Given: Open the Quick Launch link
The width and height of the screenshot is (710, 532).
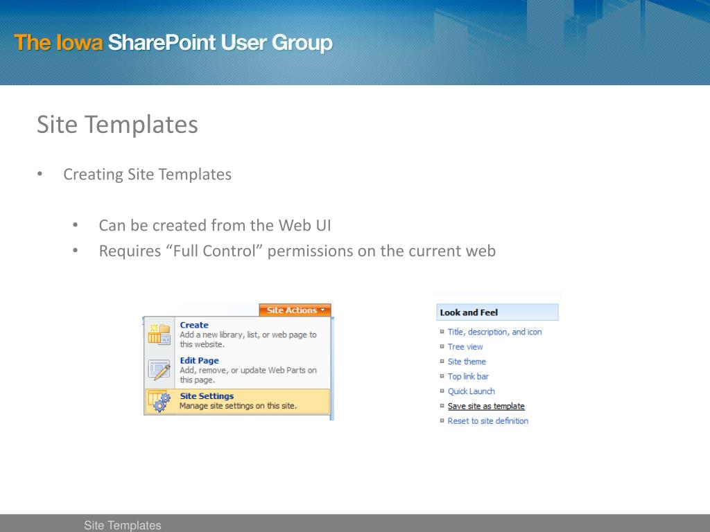Looking at the screenshot, I should coord(471,391).
